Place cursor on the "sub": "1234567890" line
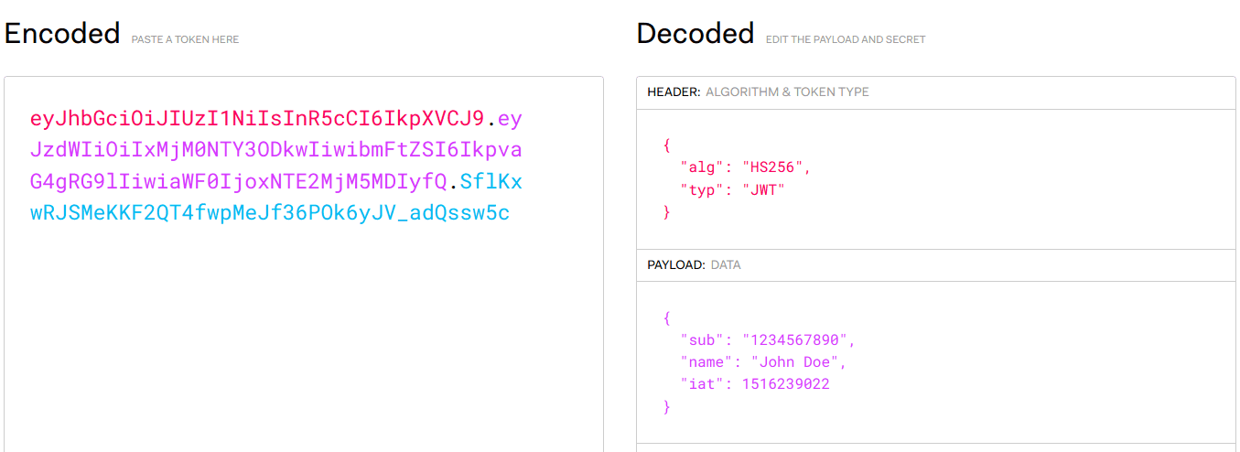This screenshot has width=1240, height=452. pos(767,340)
